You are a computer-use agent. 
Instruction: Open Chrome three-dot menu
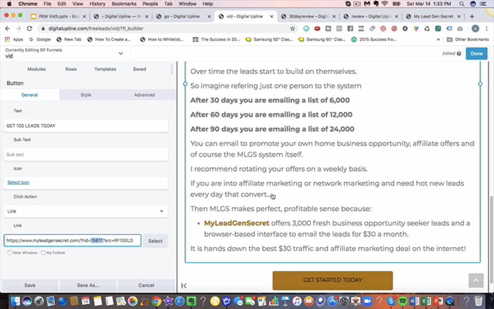click(485, 29)
